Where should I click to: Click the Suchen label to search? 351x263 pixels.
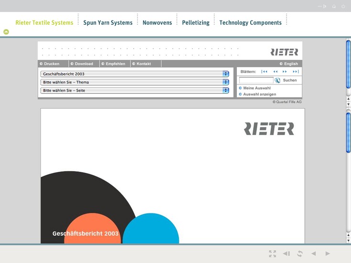[290, 80]
